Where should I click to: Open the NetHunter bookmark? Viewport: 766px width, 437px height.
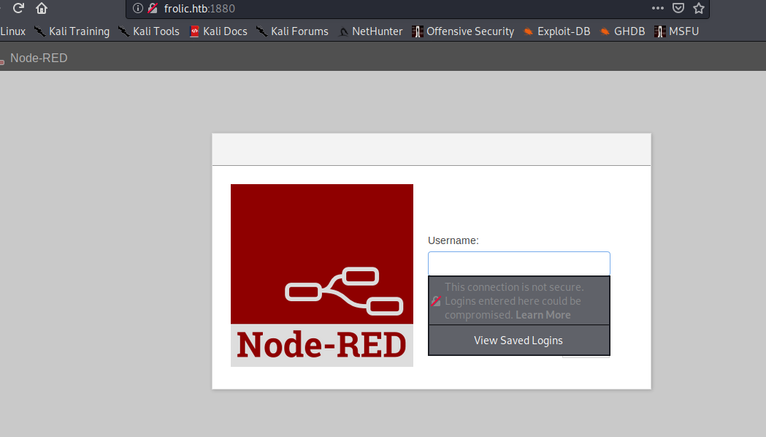[370, 31]
